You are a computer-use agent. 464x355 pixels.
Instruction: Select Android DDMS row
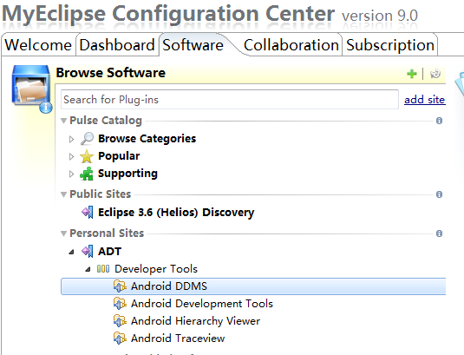[253, 286]
